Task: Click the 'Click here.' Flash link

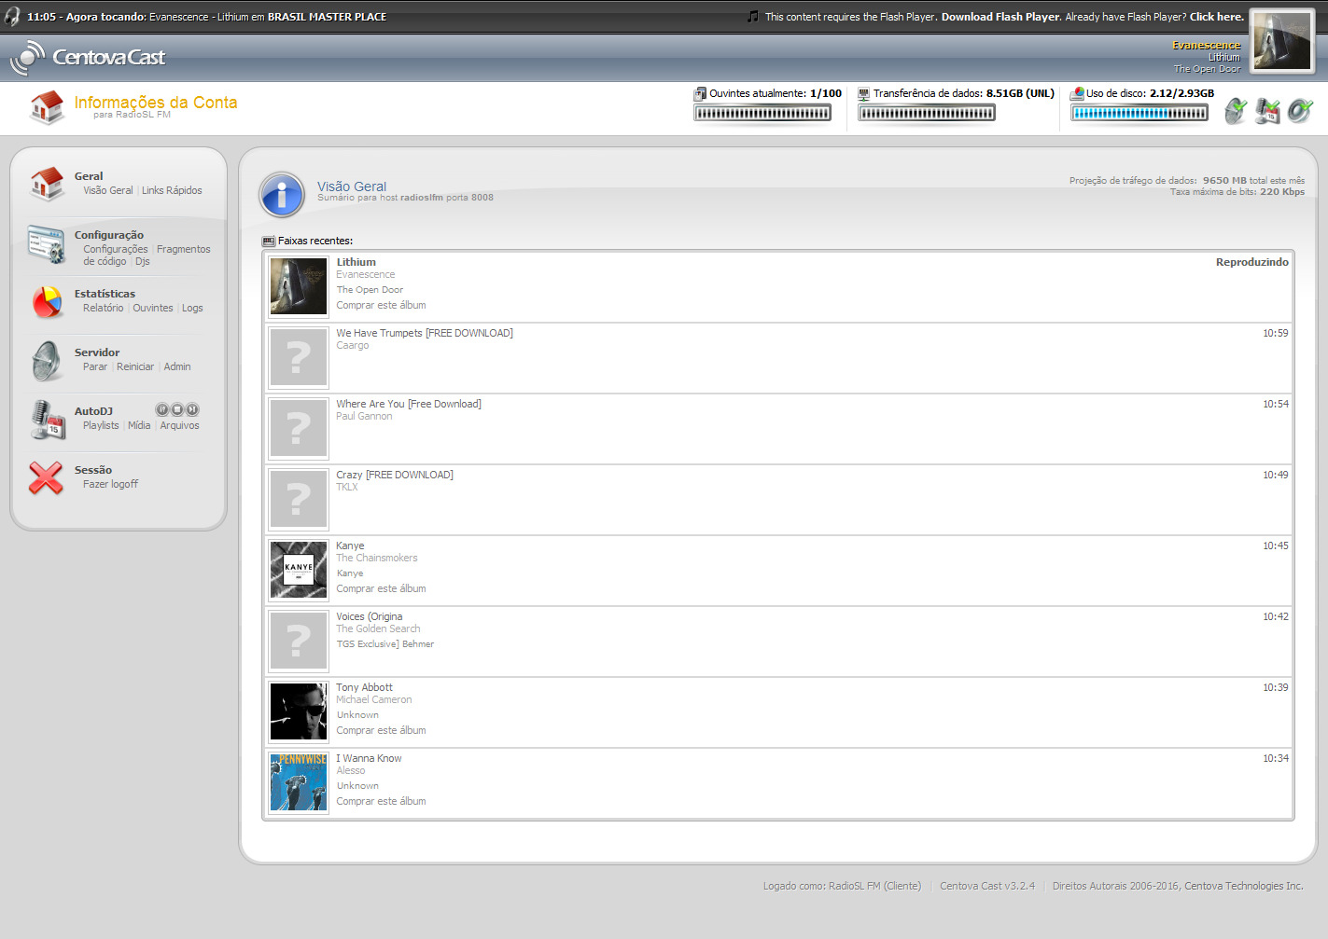Action: (x=1217, y=17)
